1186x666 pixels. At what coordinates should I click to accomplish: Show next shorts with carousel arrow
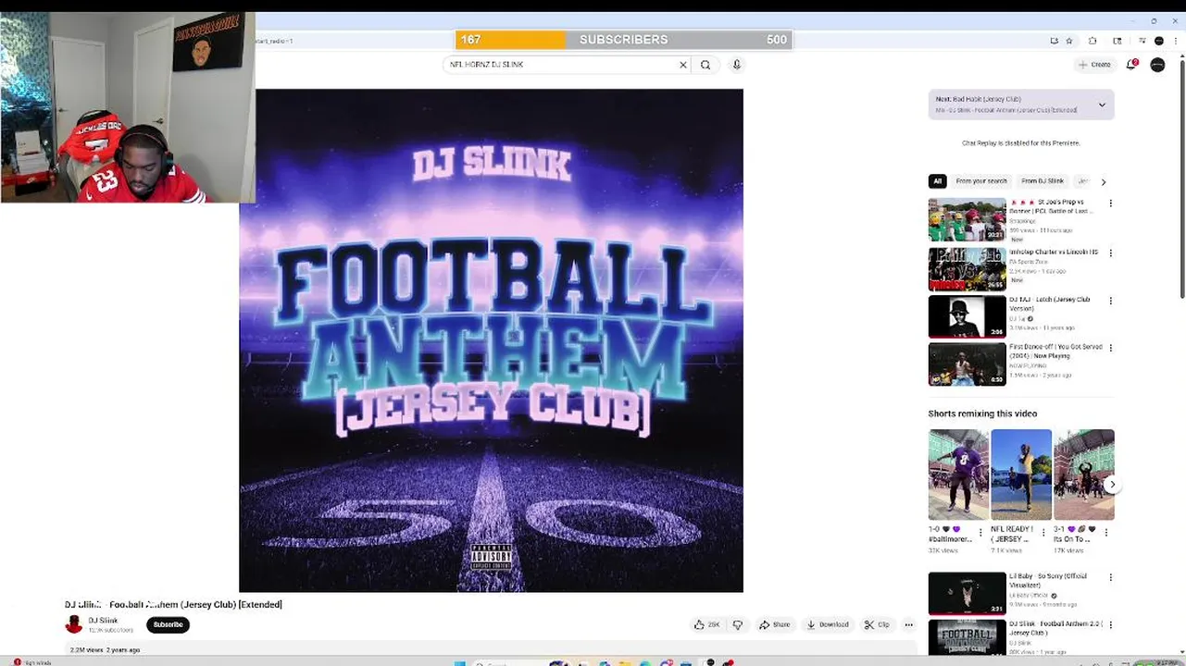click(x=1112, y=485)
